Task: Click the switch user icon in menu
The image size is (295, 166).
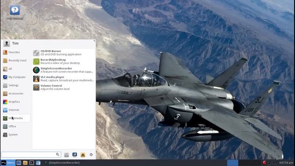Action: pos(83,155)
